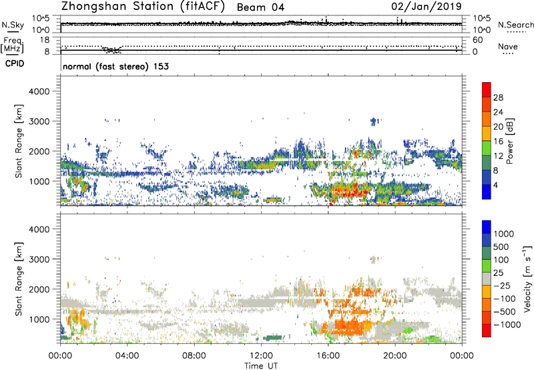Click power panel 'Slant Range [km]' label
Image resolution: width=534 pixels, height=370 pixels.
19,141
